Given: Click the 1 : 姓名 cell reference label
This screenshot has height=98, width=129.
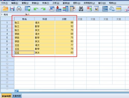Looking at the screenshot, I should click(x=4, y=15).
